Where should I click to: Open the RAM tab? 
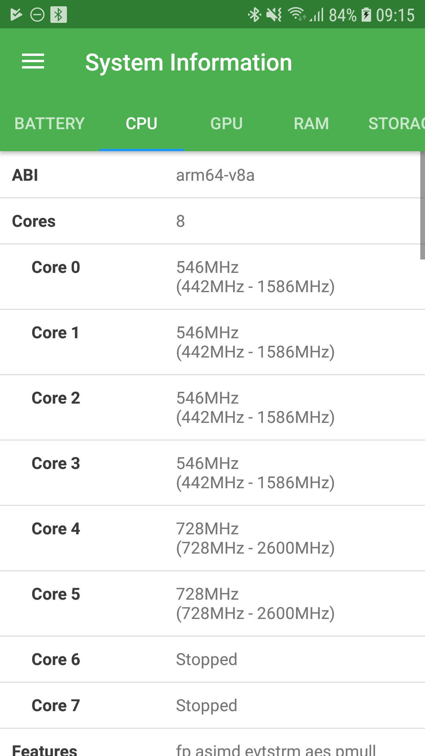[x=311, y=124]
